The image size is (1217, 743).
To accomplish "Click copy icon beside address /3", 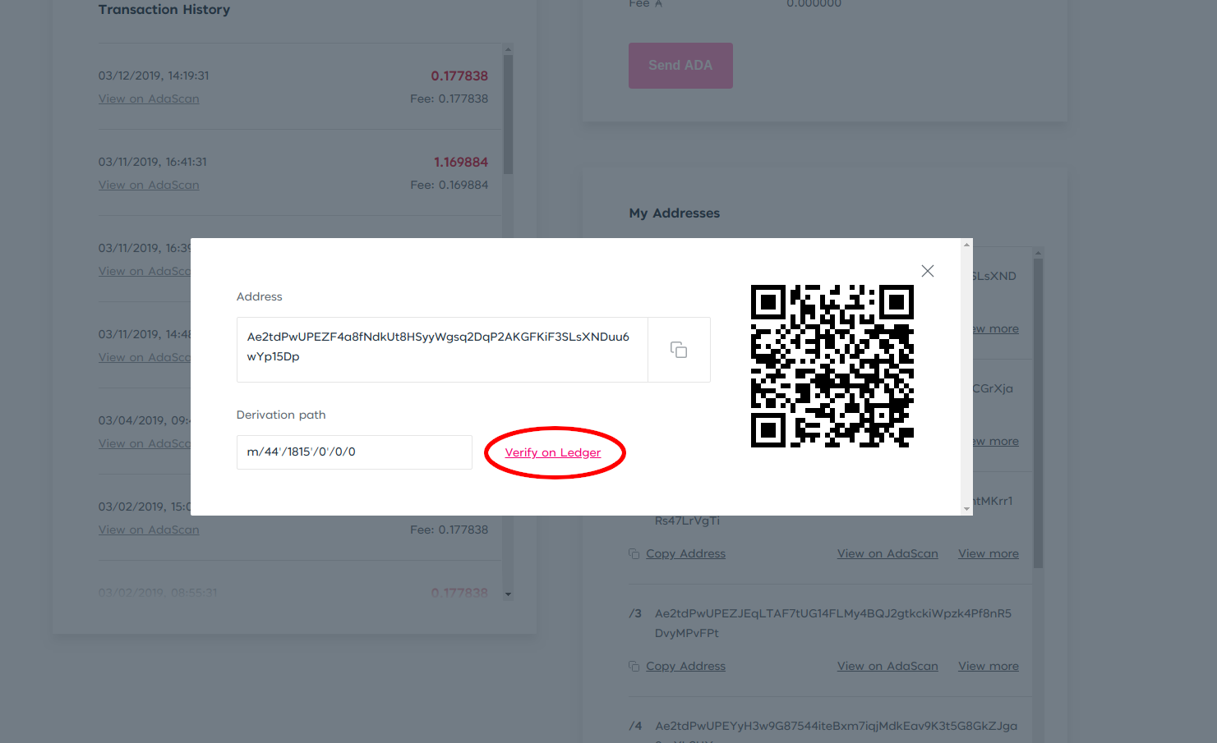I will point(634,666).
